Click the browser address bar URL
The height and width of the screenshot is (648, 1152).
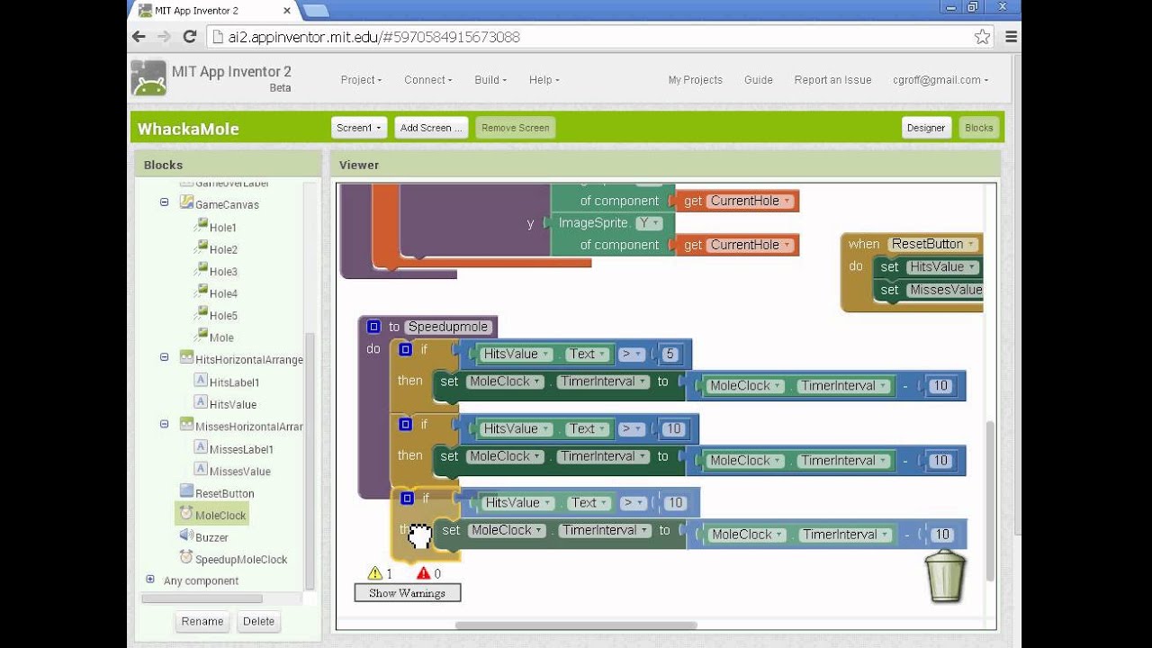(x=373, y=37)
